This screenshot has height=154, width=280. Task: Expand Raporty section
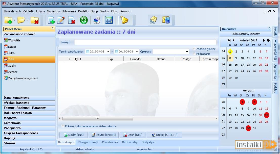[29, 138]
